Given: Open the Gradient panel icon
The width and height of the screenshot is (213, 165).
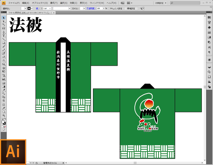Looking at the screenshot, I should click(209, 38).
